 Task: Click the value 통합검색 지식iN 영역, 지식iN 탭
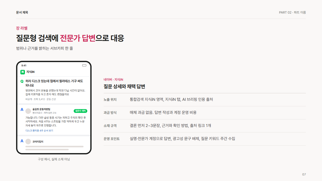pos(171,100)
